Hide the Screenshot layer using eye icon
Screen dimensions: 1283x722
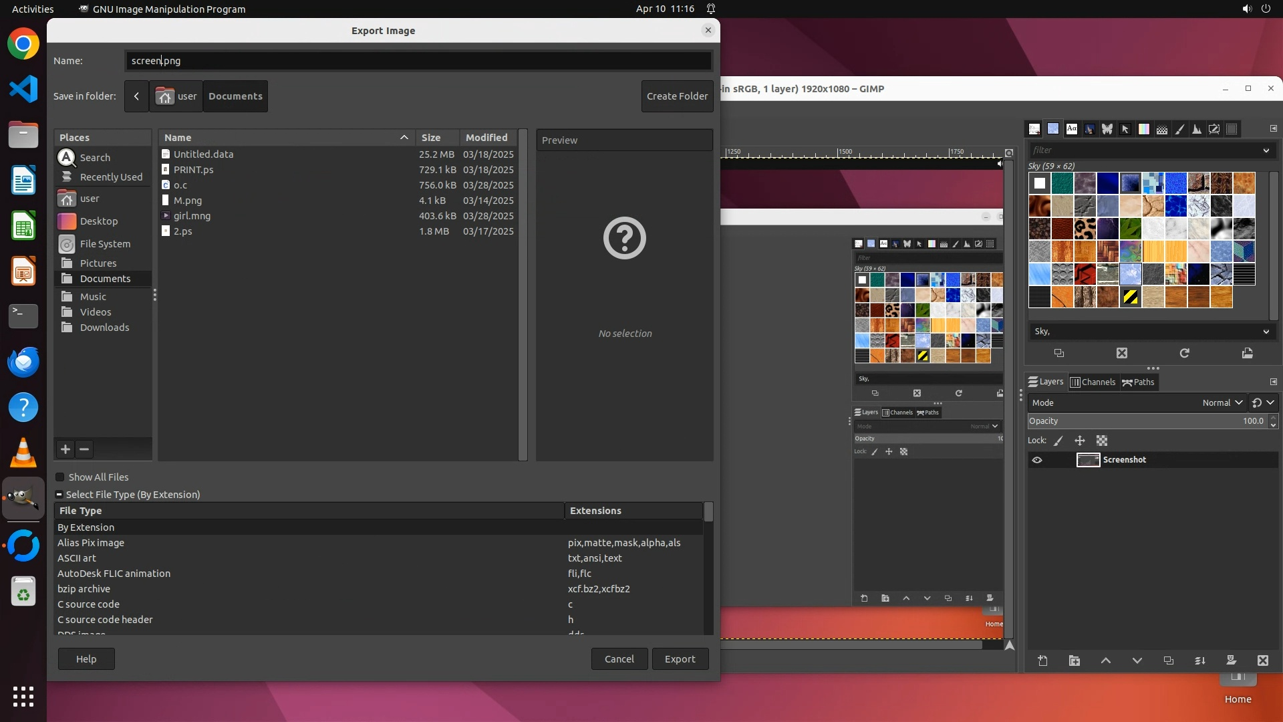(x=1037, y=460)
